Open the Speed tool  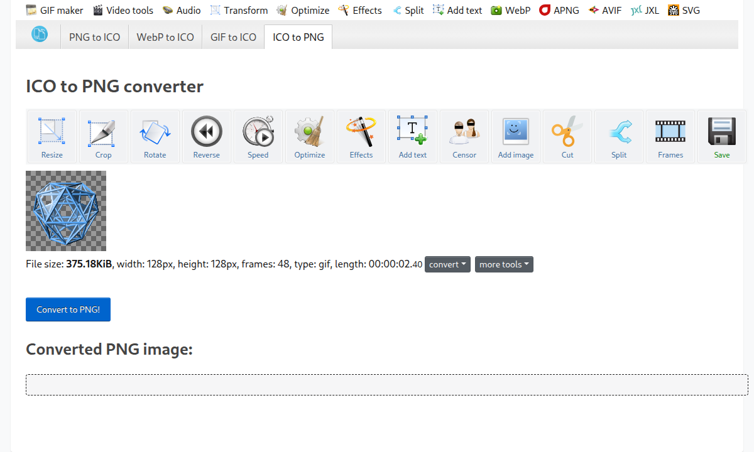pos(258,137)
